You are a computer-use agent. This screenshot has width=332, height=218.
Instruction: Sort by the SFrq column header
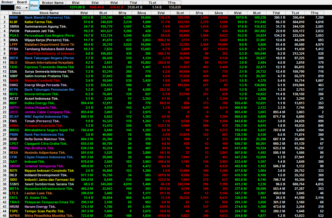(x=199, y=13)
